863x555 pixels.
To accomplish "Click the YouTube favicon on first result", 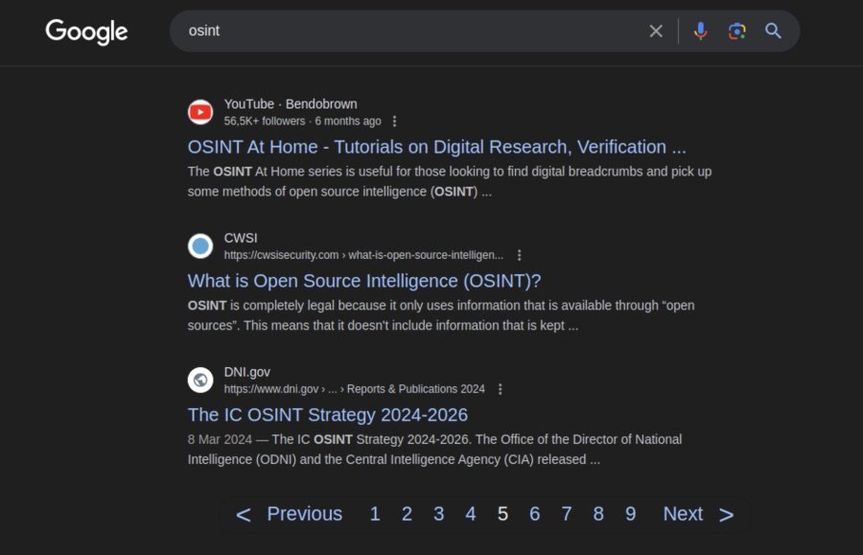I will (x=200, y=112).
